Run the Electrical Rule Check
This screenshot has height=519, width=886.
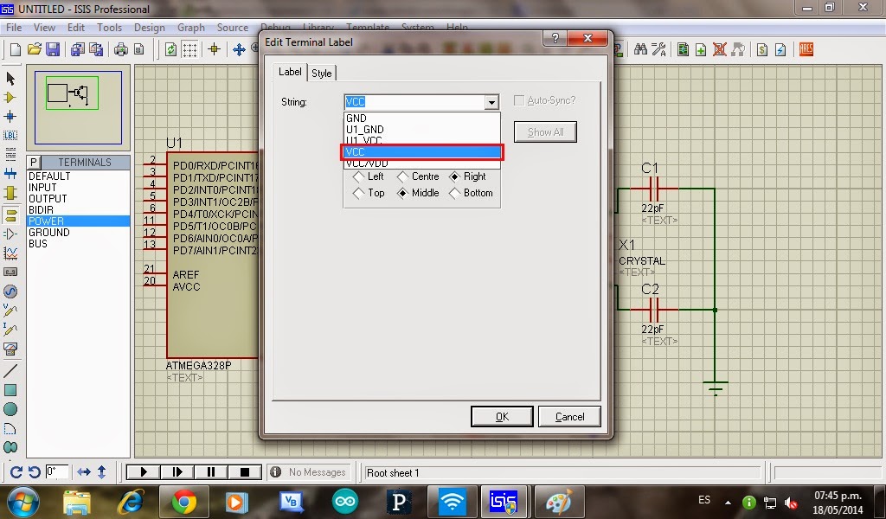tap(780, 48)
